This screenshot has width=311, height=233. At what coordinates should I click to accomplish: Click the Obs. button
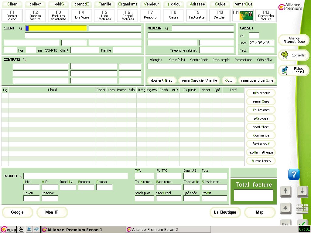coord(229,80)
